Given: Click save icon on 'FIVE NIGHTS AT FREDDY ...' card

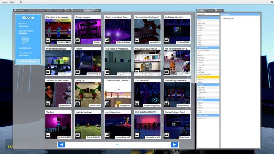Looking at the screenshot, I should pos(137,135).
